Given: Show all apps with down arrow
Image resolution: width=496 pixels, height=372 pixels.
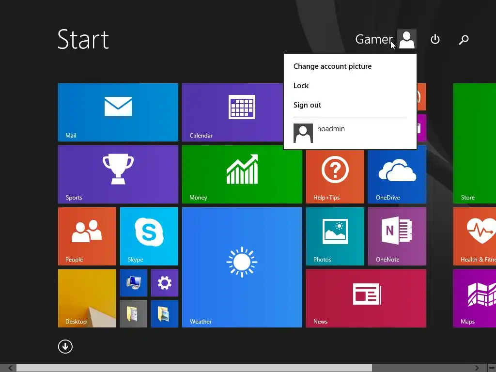Looking at the screenshot, I should (65, 346).
